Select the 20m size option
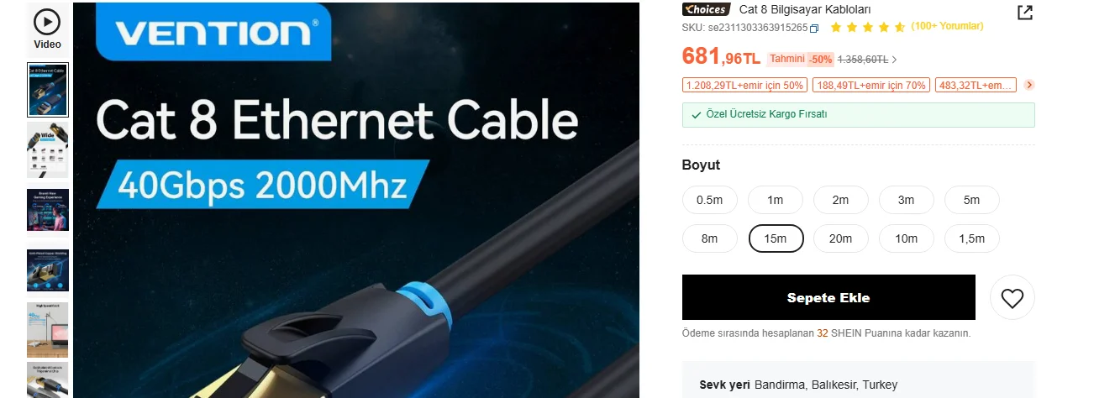Viewport: 1115px width, 398px height. (841, 238)
